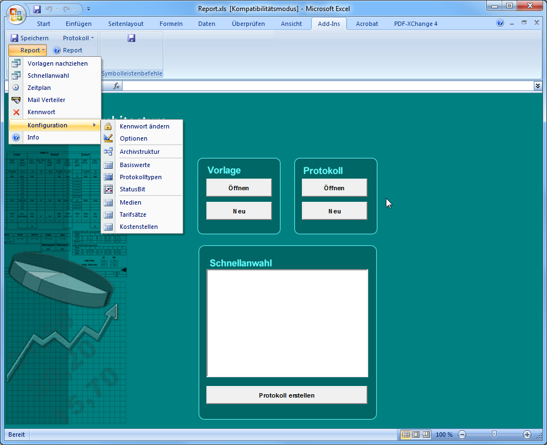
Task: Select Tarifsätze from Konfiguration submenu
Action: point(132,215)
